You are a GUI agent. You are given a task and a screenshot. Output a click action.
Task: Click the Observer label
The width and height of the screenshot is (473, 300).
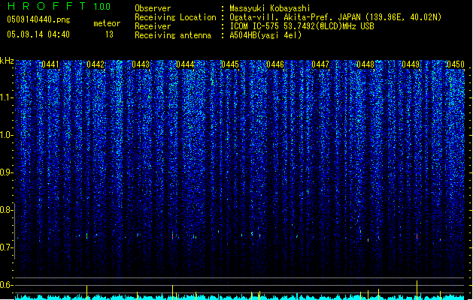tap(153, 8)
